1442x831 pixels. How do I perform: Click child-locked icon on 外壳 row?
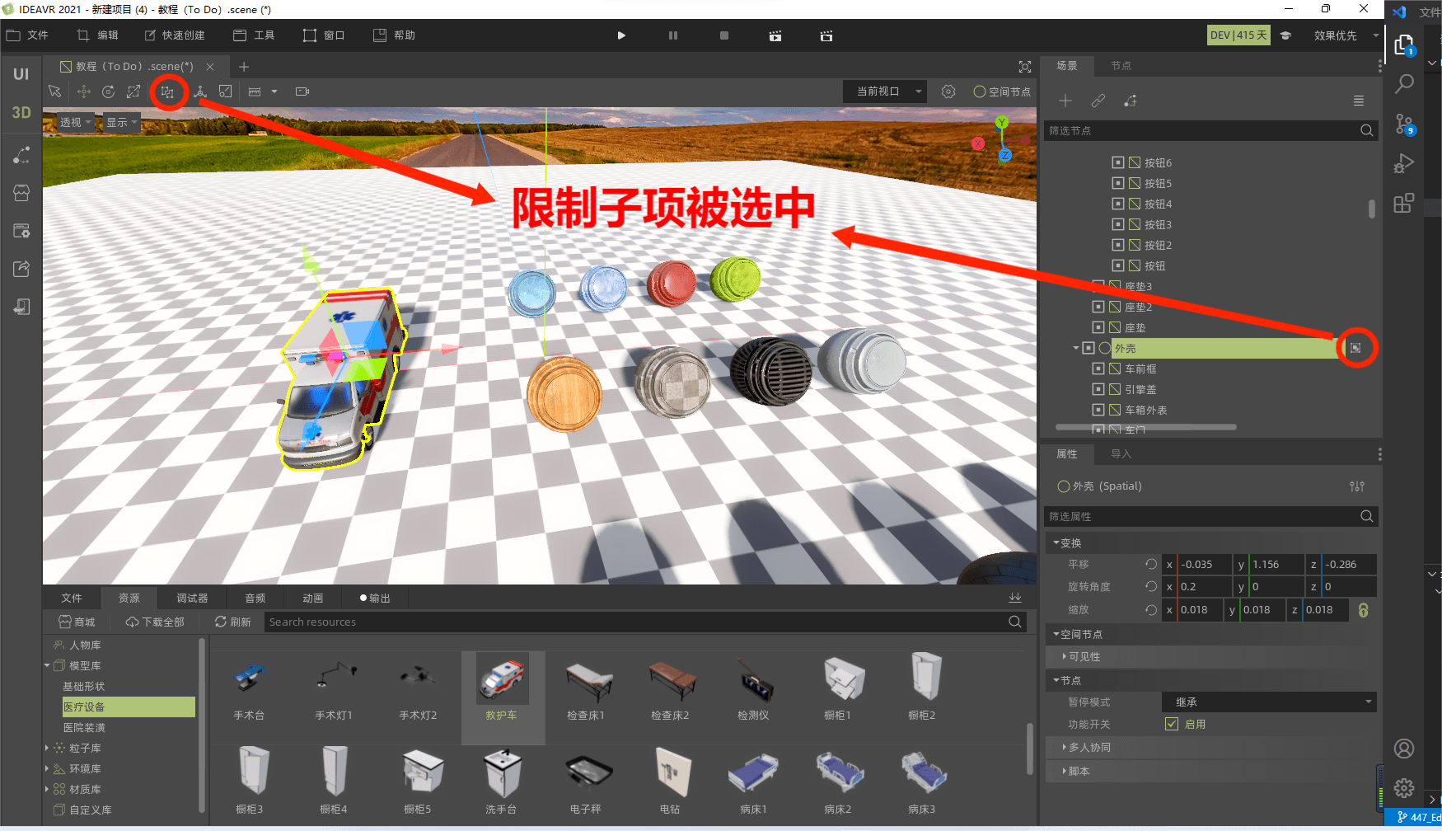coord(1355,348)
